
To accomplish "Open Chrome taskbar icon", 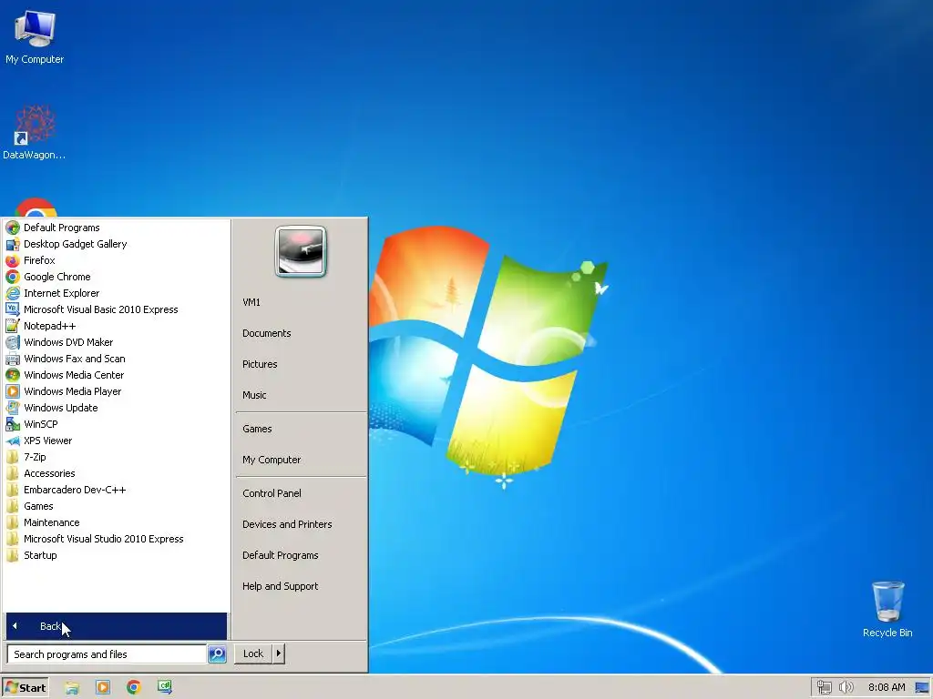I will point(134,688).
